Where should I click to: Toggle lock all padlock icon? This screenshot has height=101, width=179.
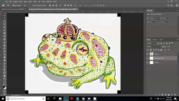161,50
